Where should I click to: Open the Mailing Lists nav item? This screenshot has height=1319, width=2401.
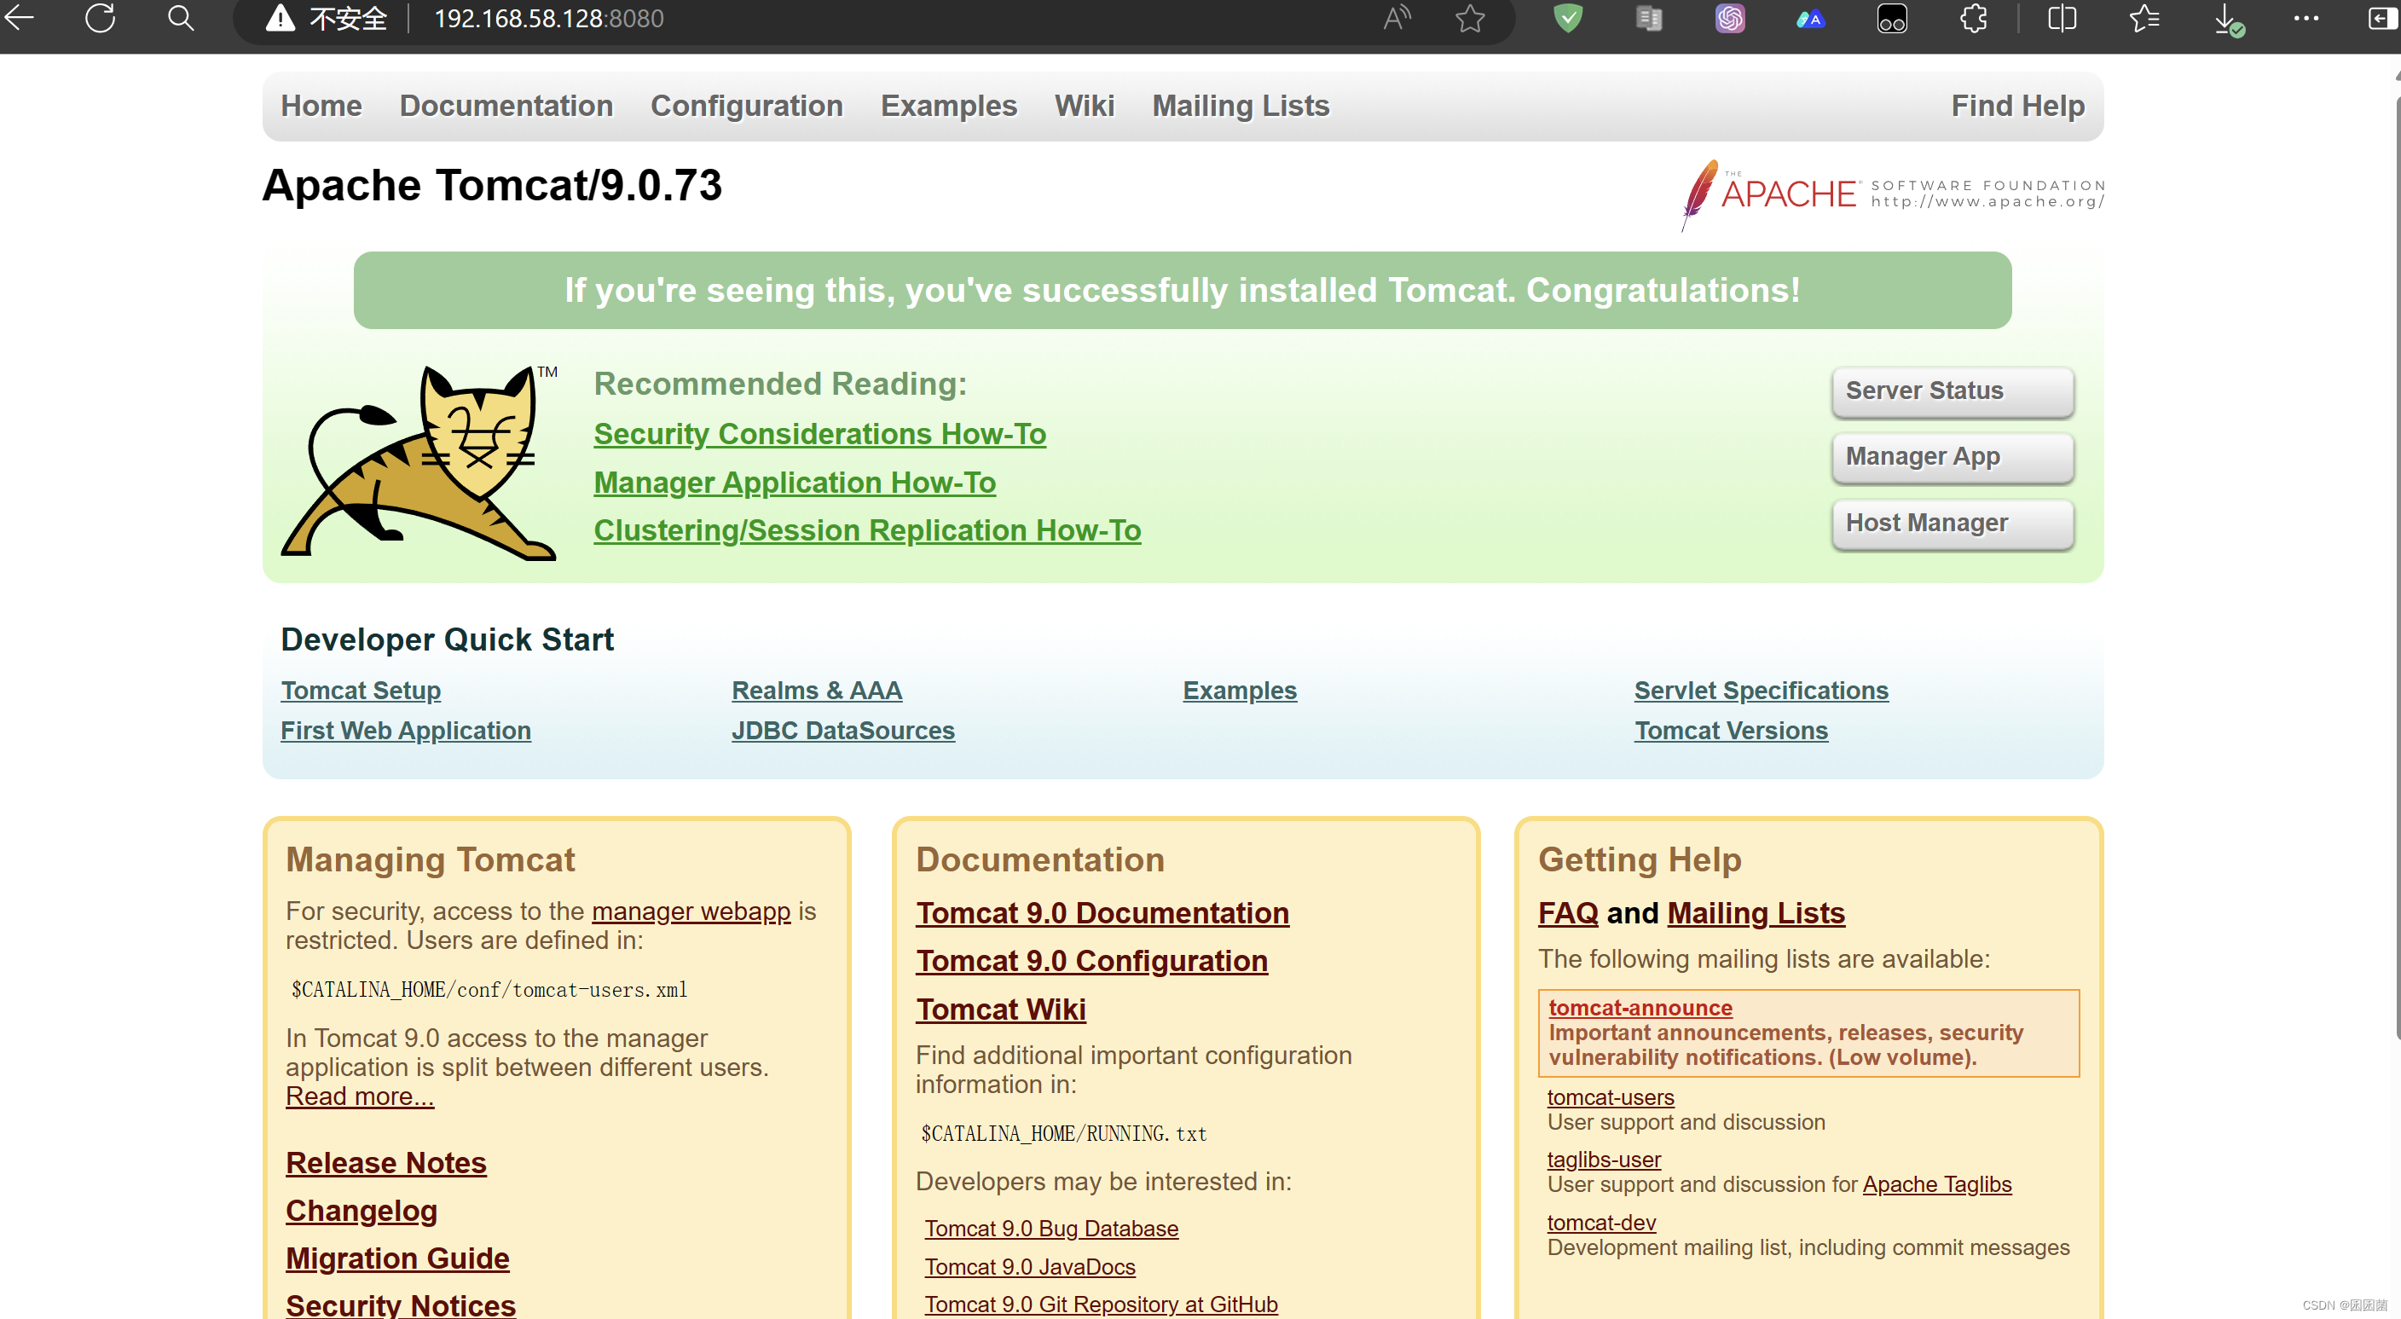tap(1241, 106)
